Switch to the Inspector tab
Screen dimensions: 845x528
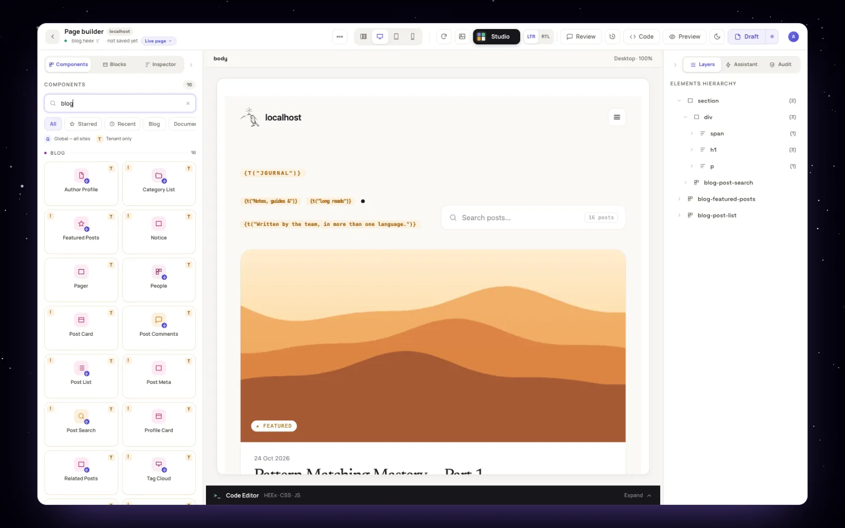click(x=161, y=64)
